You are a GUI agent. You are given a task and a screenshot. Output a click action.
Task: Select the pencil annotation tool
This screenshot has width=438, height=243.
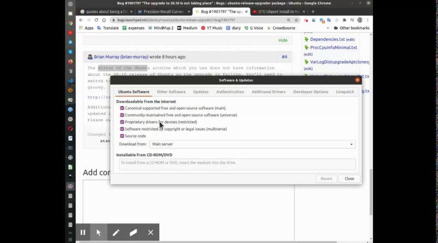[116, 232]
